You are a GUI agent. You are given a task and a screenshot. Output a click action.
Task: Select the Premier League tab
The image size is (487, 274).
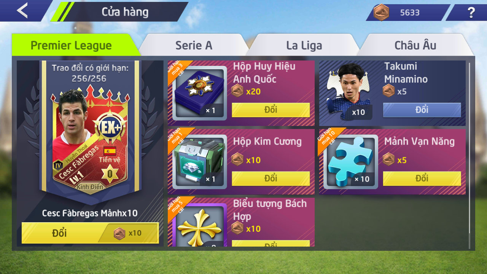point(71,45)
